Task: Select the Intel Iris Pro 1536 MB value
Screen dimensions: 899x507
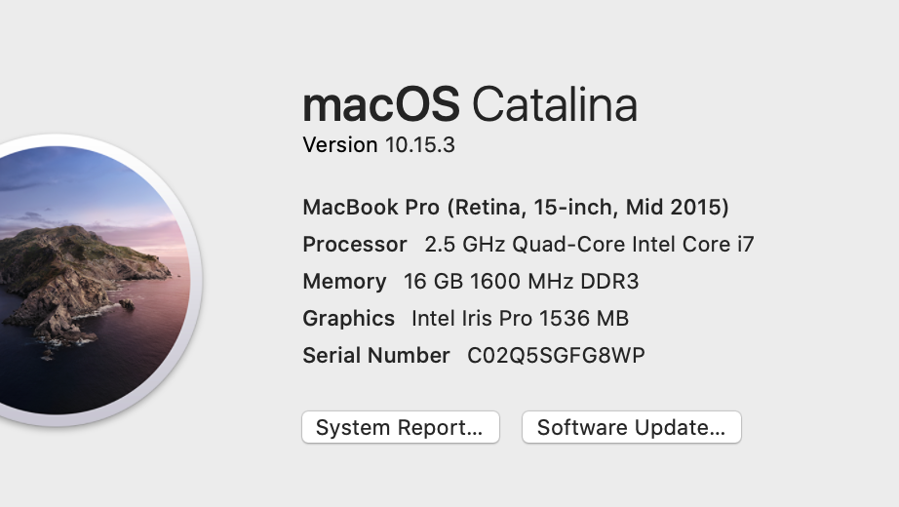Action: tap(520, 318)
